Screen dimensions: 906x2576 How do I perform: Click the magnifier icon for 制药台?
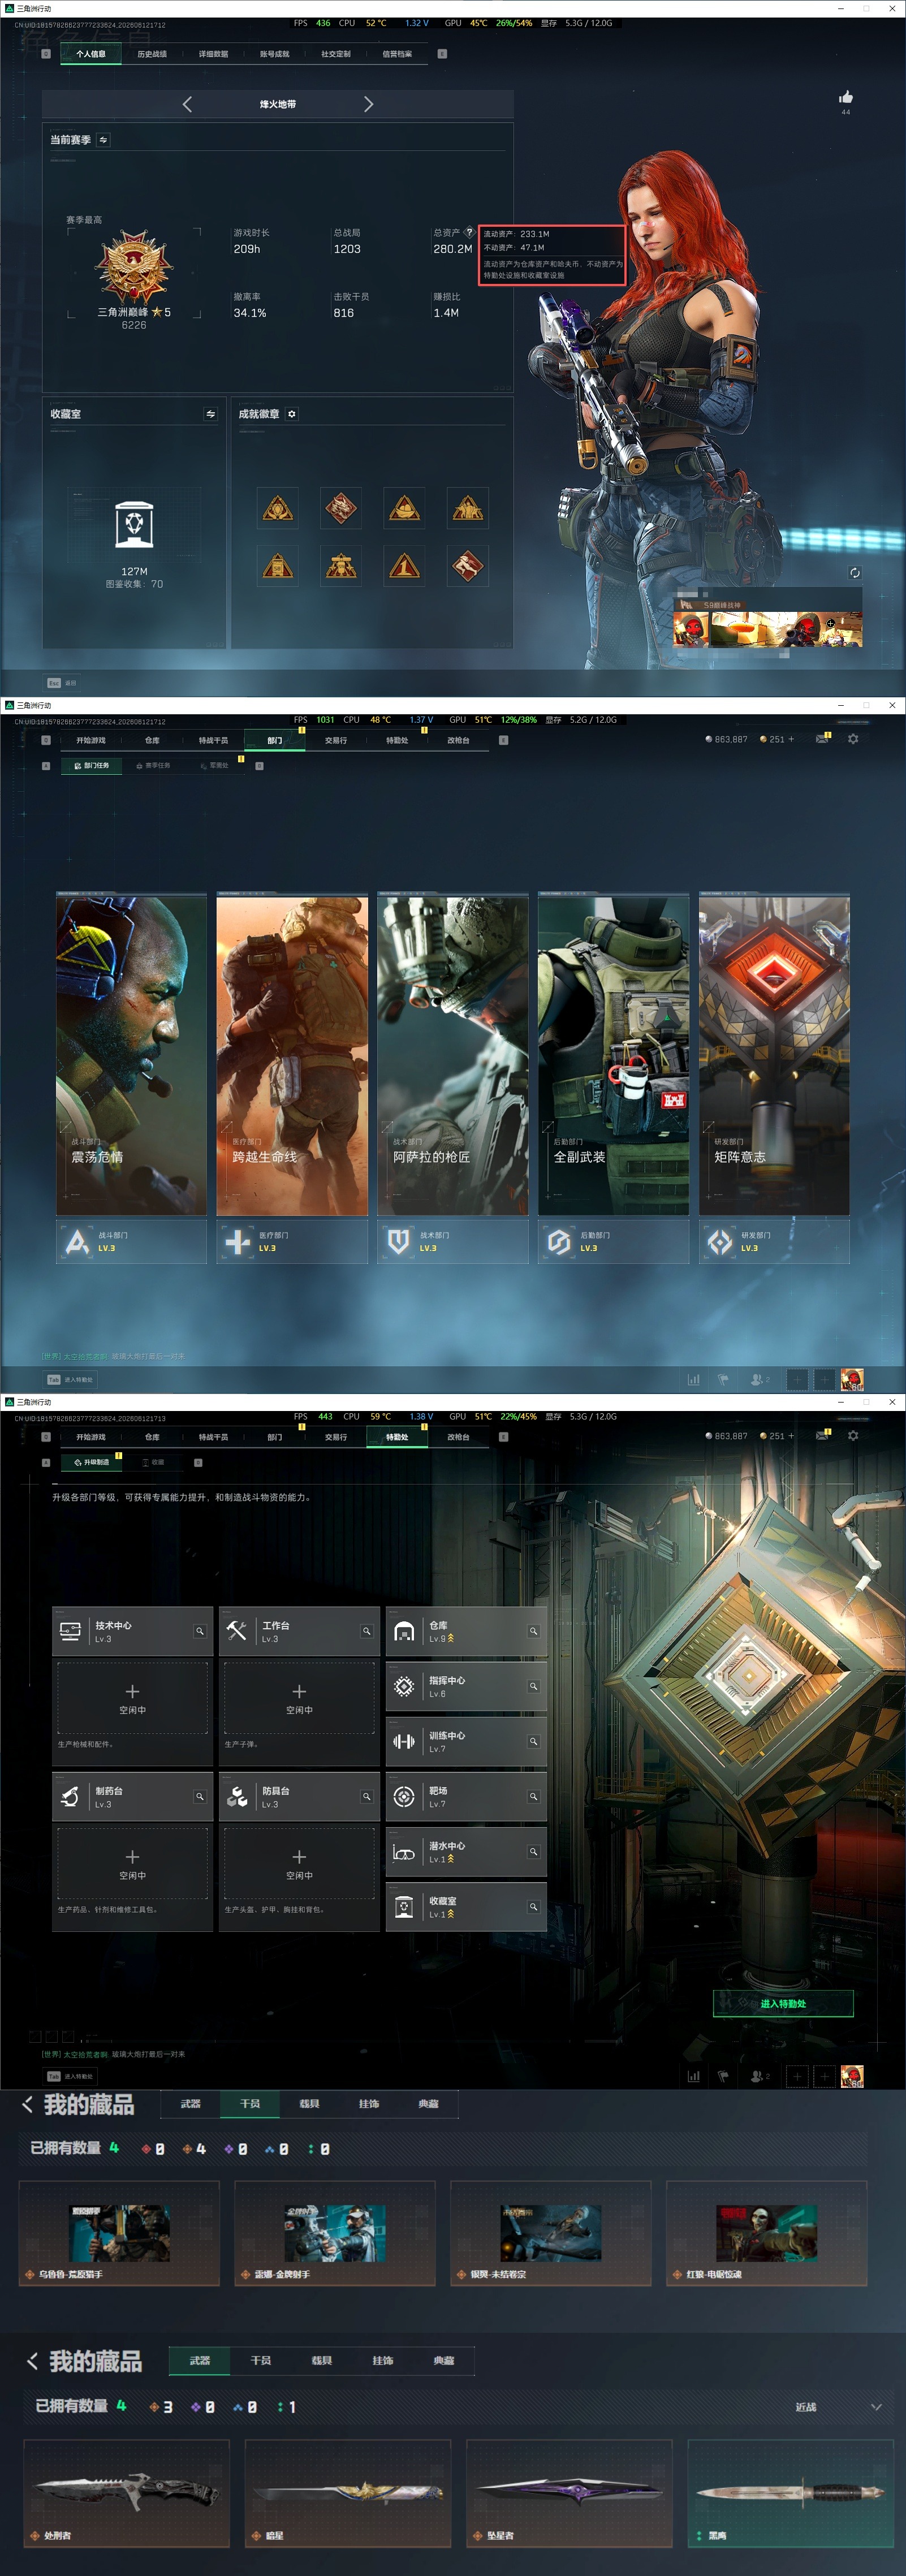[x=200, y=1796]
